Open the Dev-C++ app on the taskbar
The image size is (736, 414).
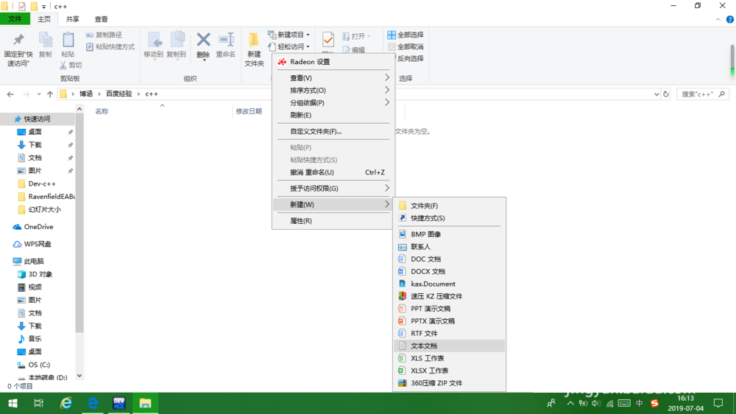pyautogui.click(x=118, y=403)
